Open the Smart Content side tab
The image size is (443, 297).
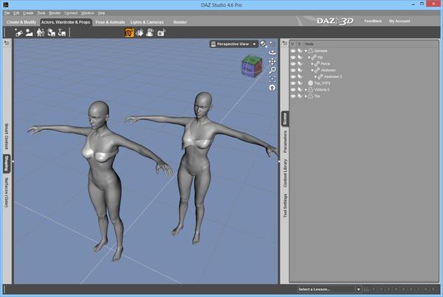click(7, 136)
